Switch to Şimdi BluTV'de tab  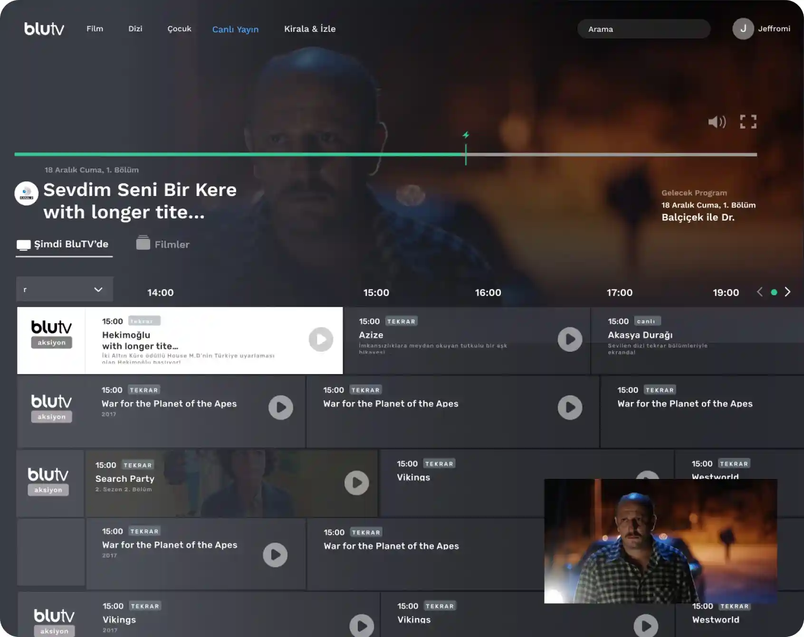coord(64,244)
